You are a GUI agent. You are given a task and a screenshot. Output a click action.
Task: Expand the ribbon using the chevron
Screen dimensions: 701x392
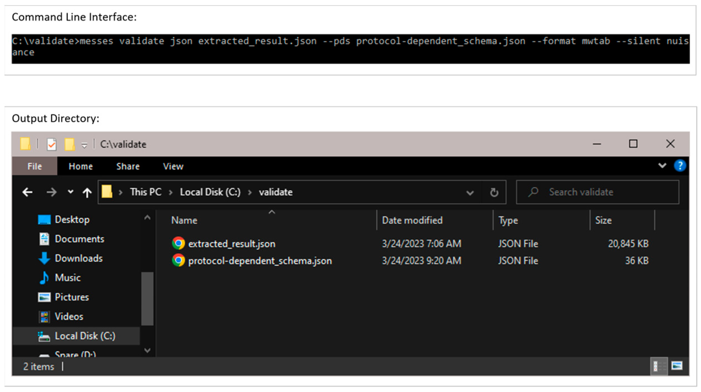coord(662,165)
